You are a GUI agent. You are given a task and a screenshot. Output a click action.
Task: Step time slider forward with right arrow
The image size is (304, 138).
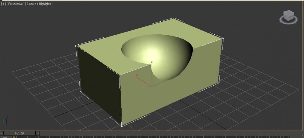click(38, 133)
